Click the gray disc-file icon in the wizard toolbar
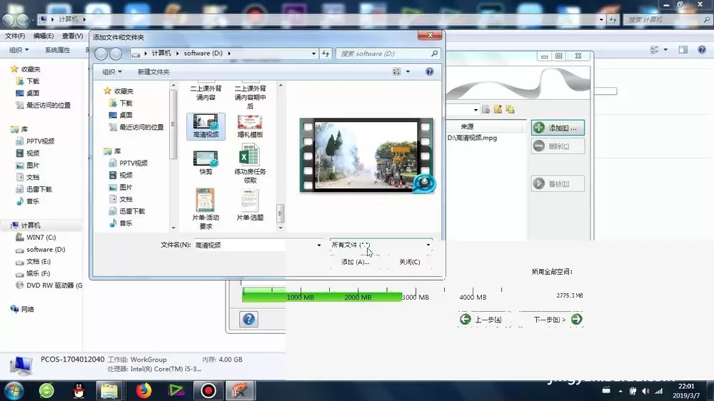 point(486,109)
